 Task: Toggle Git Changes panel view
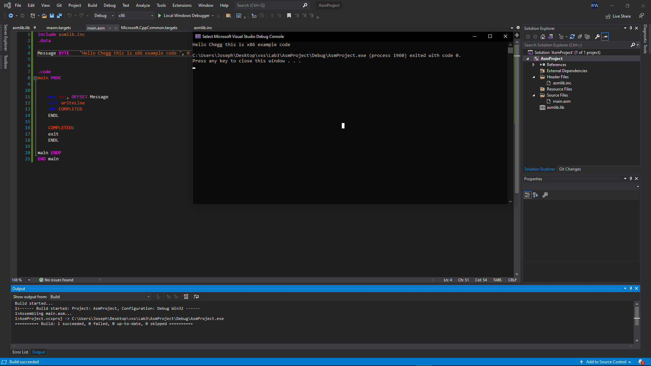click(x=570, y=169)
